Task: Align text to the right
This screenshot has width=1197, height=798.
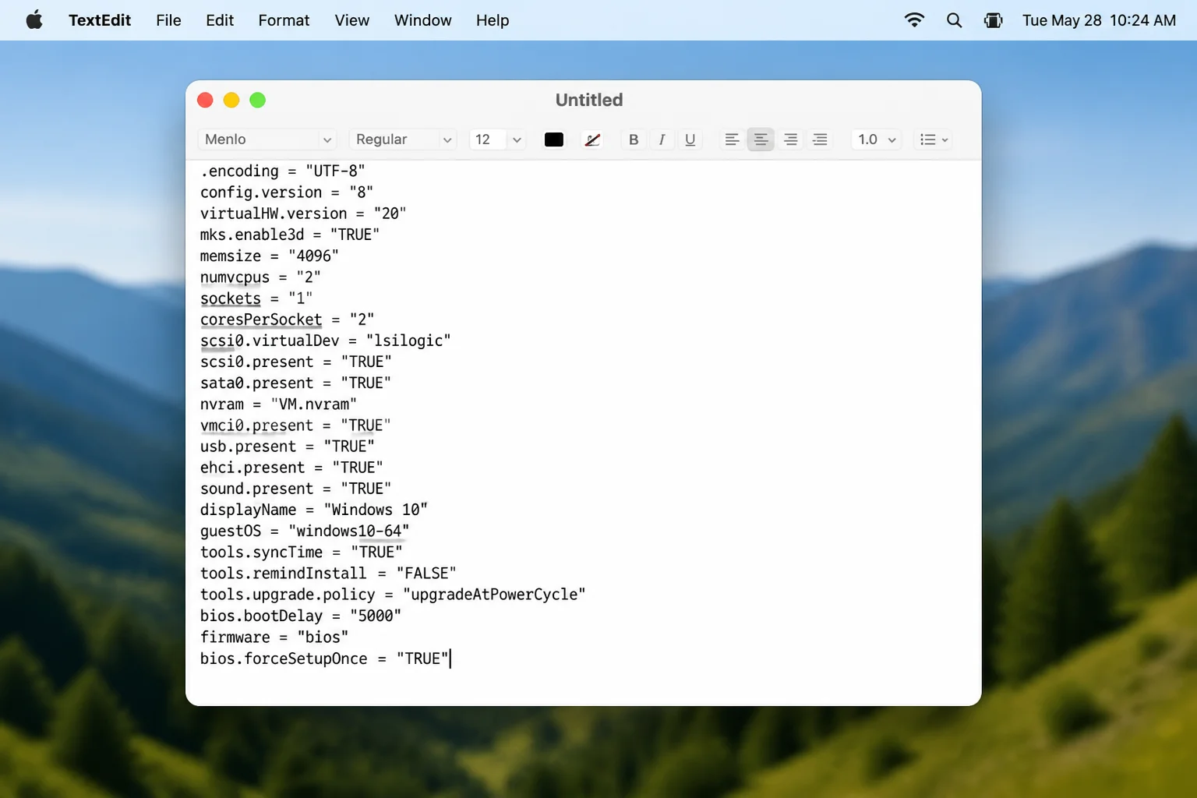Action: [790, 139]
